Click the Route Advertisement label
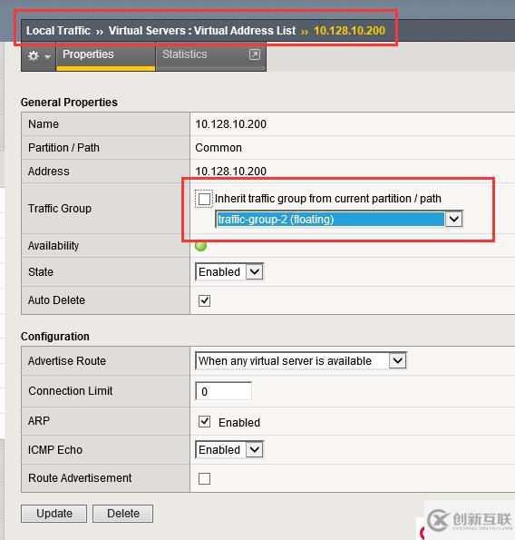The height and width of the screenshot is (540, 515). [x=80, y=478]
